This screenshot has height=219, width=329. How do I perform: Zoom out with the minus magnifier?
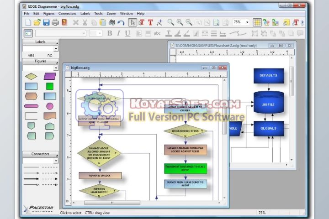[189, 22]
